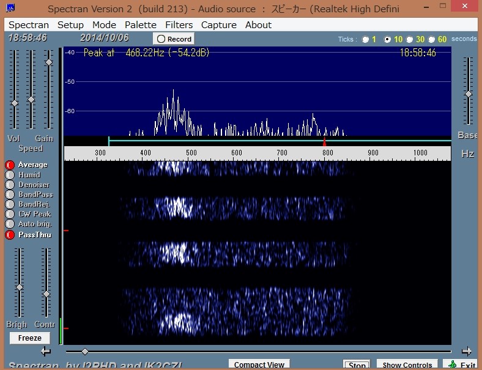Screen dimensions: 482x370
Task: Select the 60 seconds ticks option
Action: click(432, 39)
